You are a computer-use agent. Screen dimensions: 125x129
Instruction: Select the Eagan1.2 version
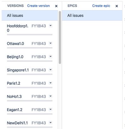15,110
